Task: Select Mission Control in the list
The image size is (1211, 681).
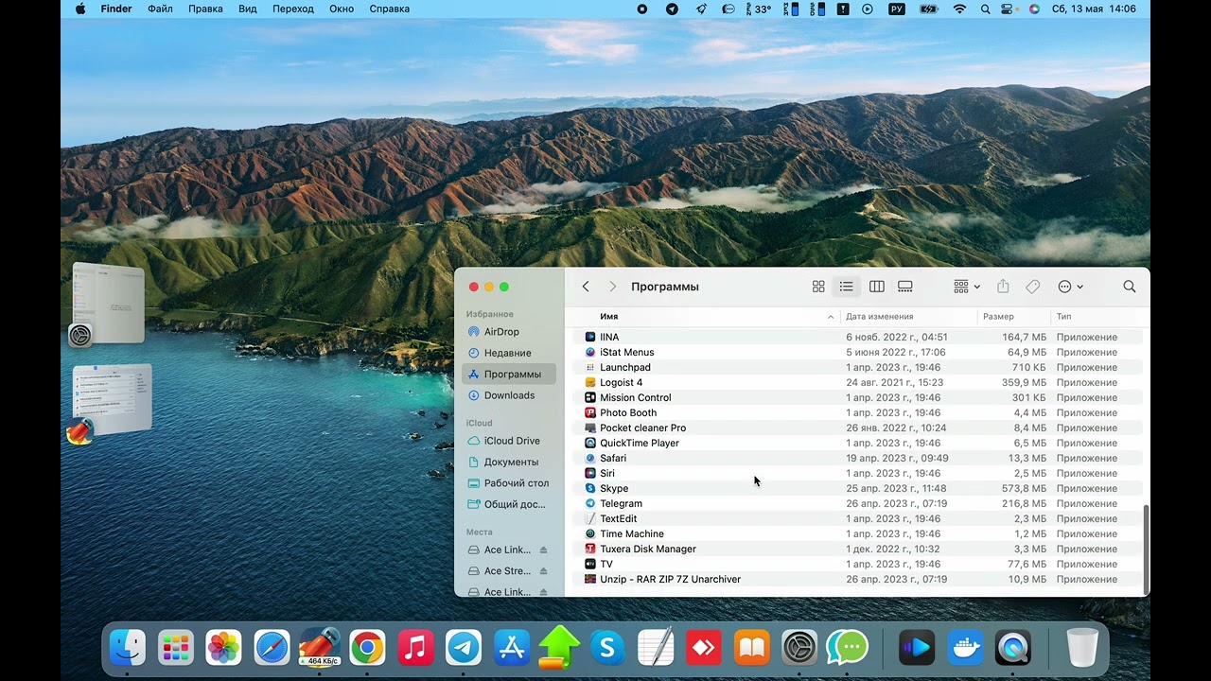Action: (x=857, y=397)
